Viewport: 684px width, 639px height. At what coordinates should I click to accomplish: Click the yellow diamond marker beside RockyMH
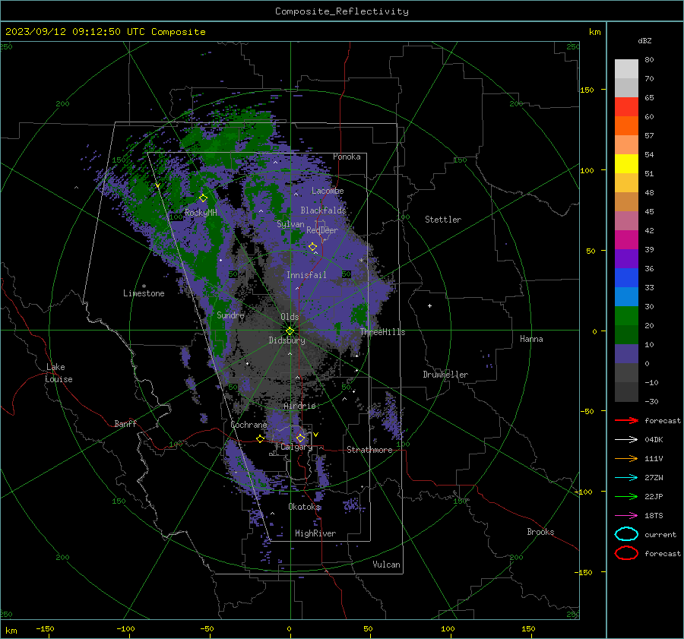pos(203,198)
